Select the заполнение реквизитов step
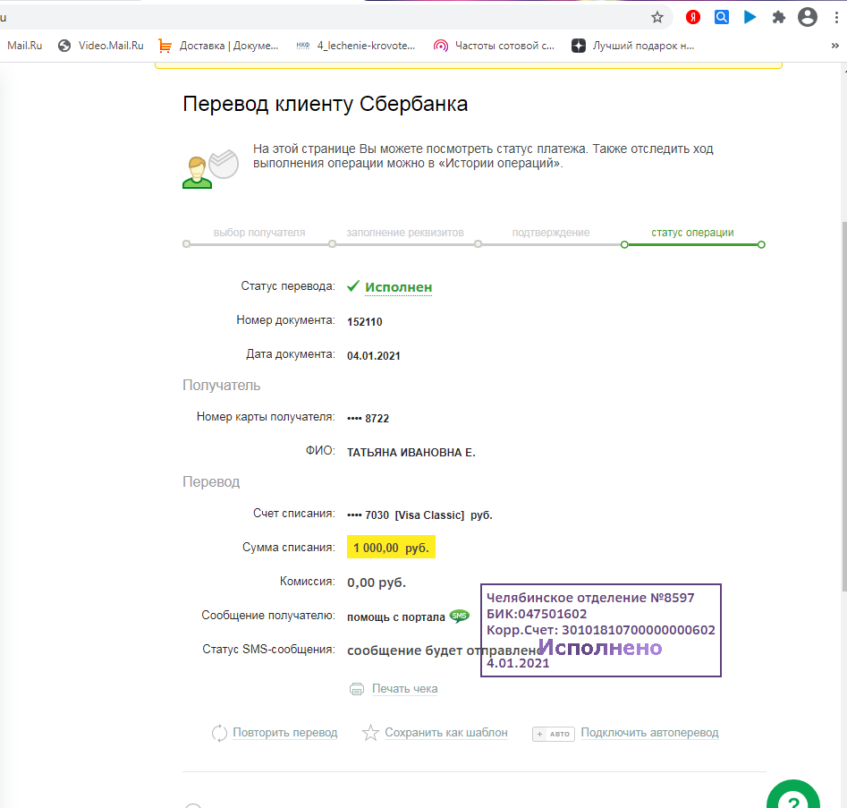The image size is (847, 808). pos(405,233)
